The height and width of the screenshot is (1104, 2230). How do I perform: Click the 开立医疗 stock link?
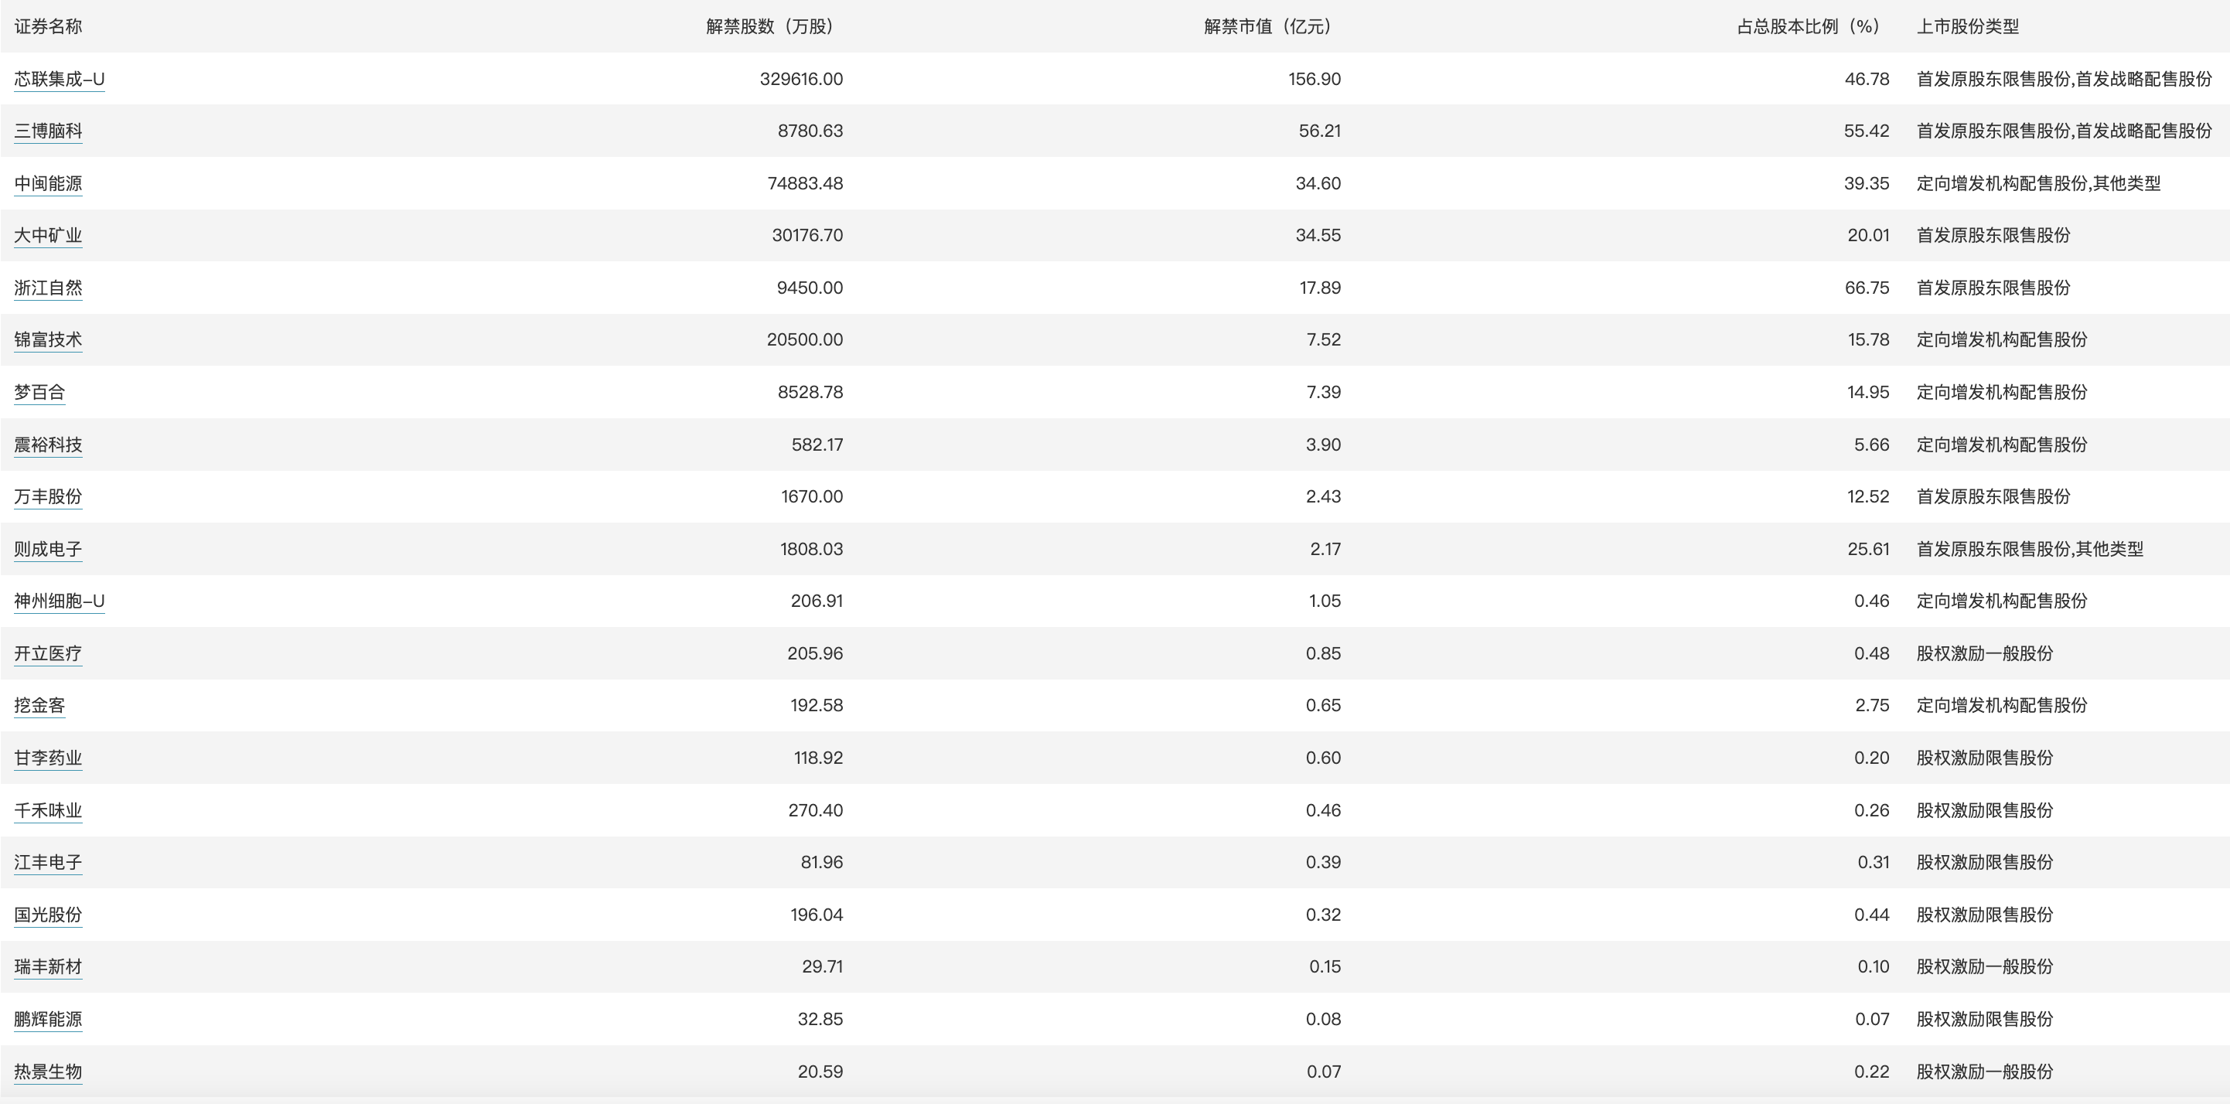pos(48,653)
